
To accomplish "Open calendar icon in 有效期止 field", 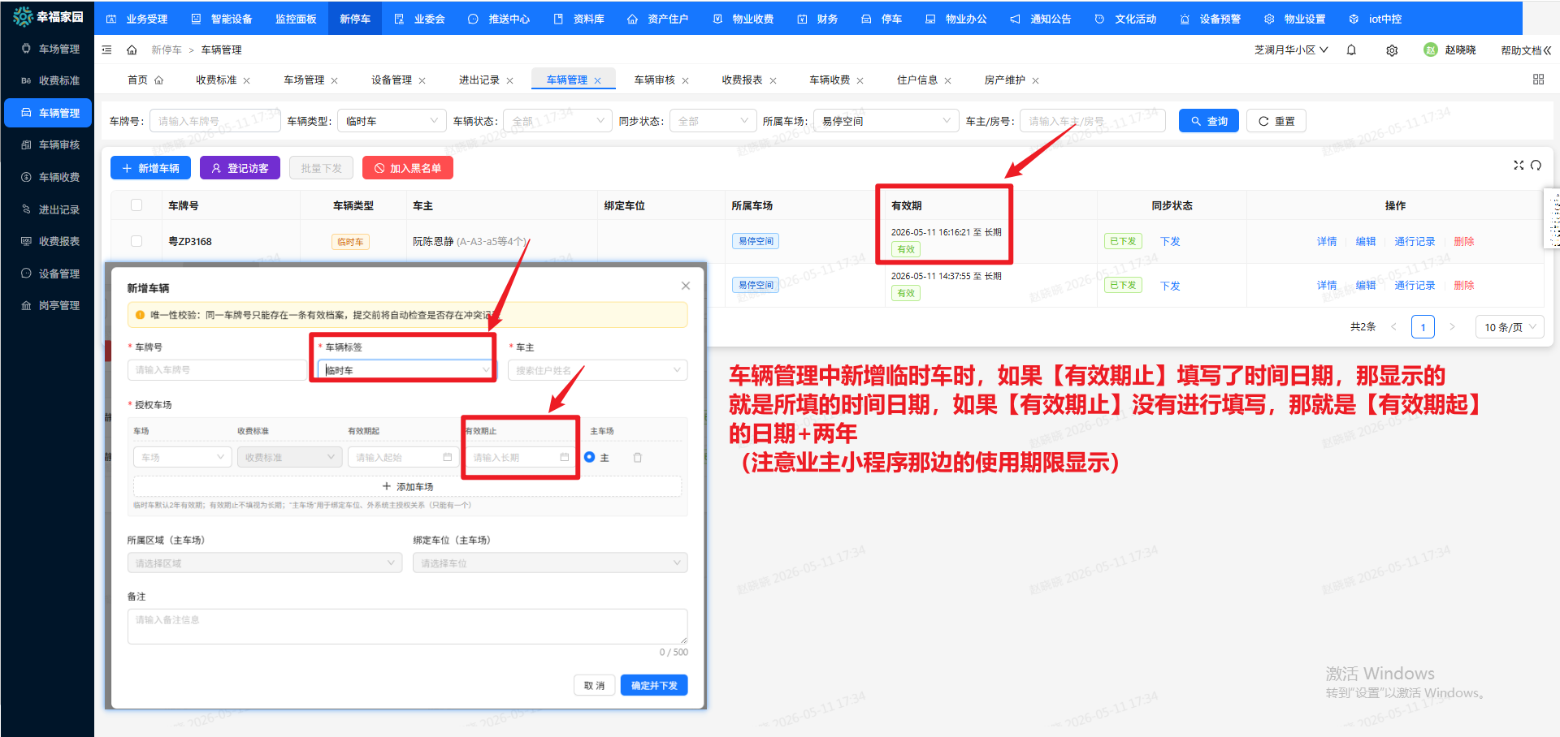I will pos(565,457).
